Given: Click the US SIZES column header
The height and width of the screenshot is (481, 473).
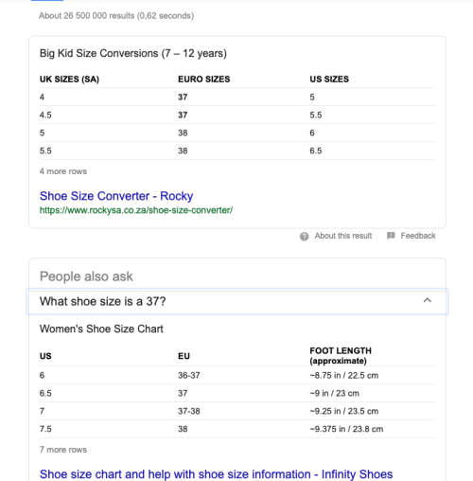Looking at the screenshot, I should pos(329,80).
